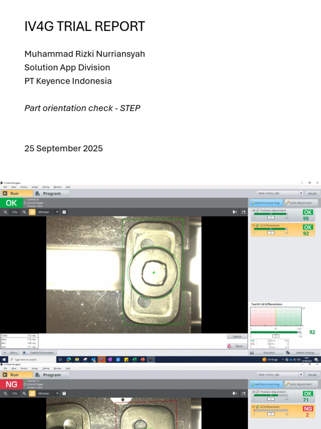Click the AI Differentiate tool icon in OK window
321x429 pixels.
257,225
